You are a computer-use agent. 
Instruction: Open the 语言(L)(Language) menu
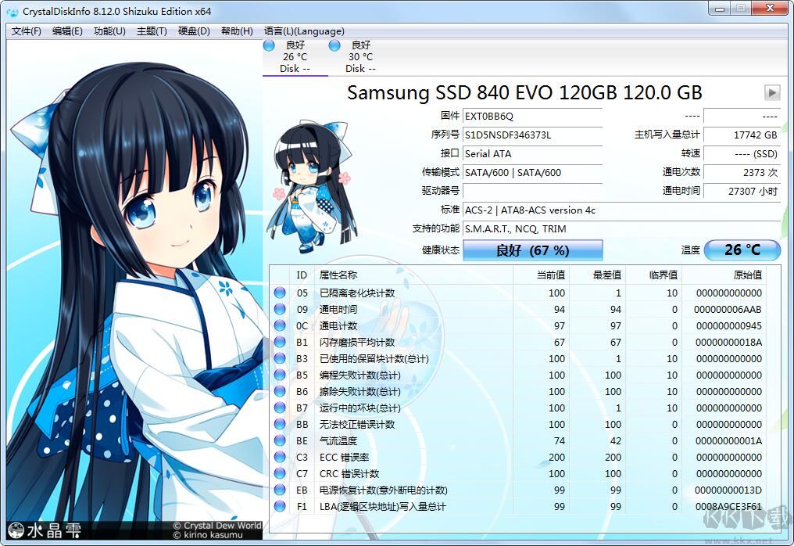(304, 31)
